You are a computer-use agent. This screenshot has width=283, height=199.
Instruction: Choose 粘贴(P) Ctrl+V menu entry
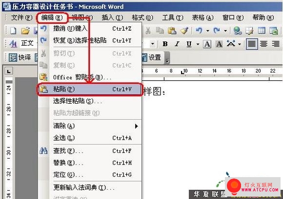point(90,89)
